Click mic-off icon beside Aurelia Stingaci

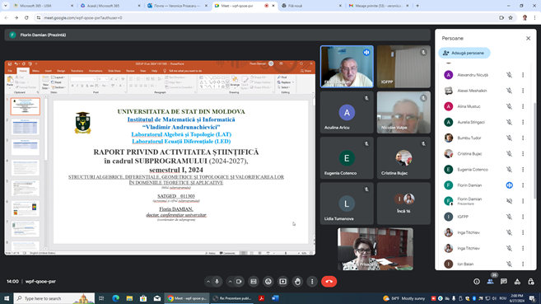509,122
